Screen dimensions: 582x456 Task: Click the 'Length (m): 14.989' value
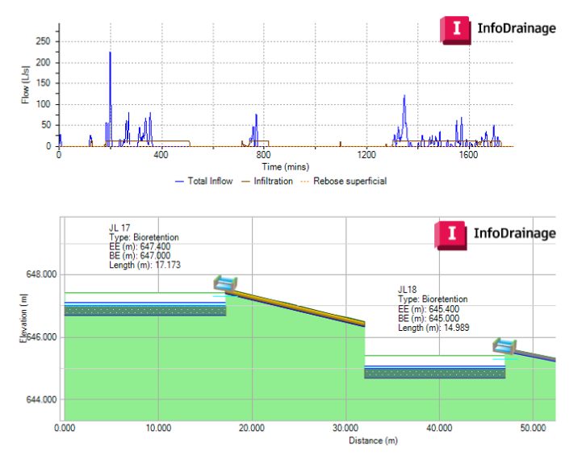click(x=433, y=328)
